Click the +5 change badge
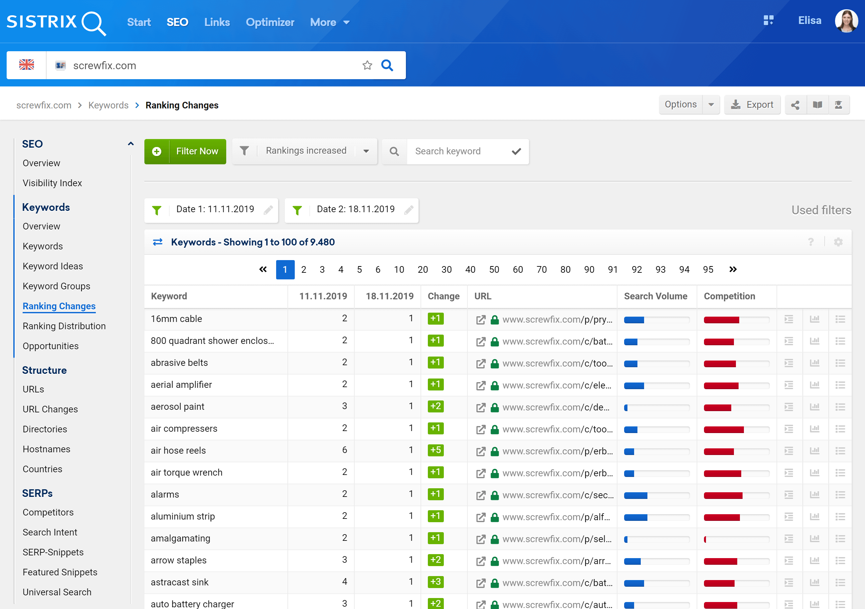This screenshot has height=609, width=865. point(435,450)
